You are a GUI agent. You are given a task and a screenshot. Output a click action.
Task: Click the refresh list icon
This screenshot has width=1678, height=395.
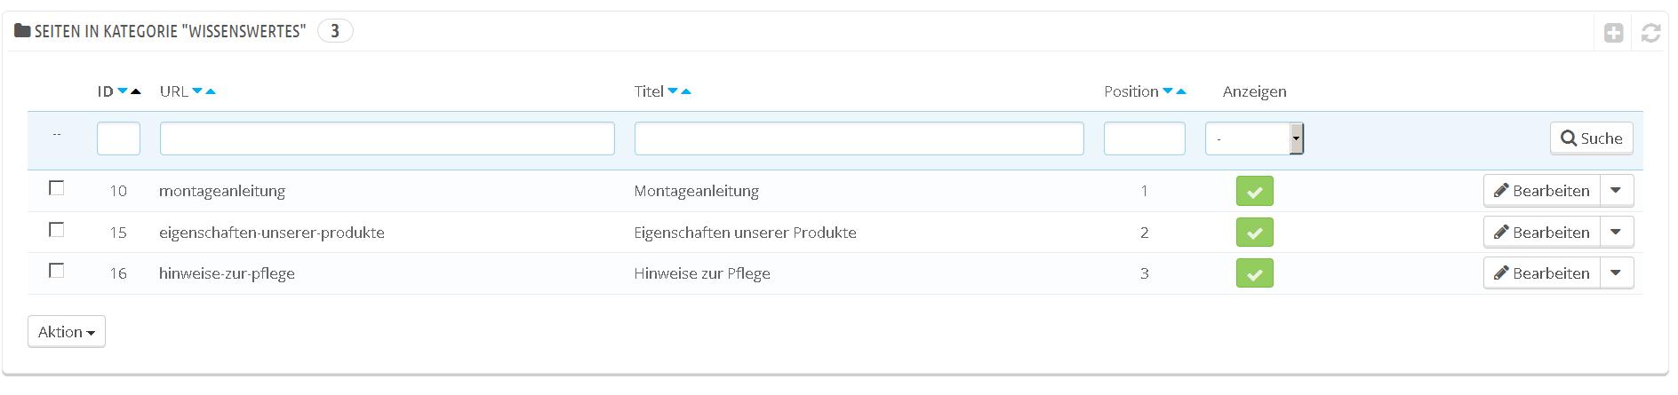click(x=1650, y=33)
